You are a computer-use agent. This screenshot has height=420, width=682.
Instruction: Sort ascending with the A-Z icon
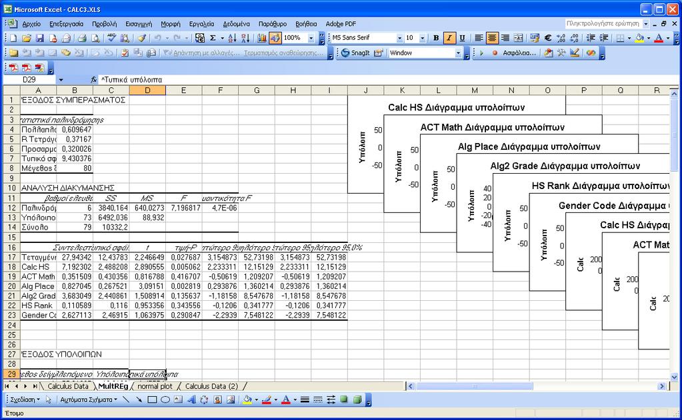232,38
